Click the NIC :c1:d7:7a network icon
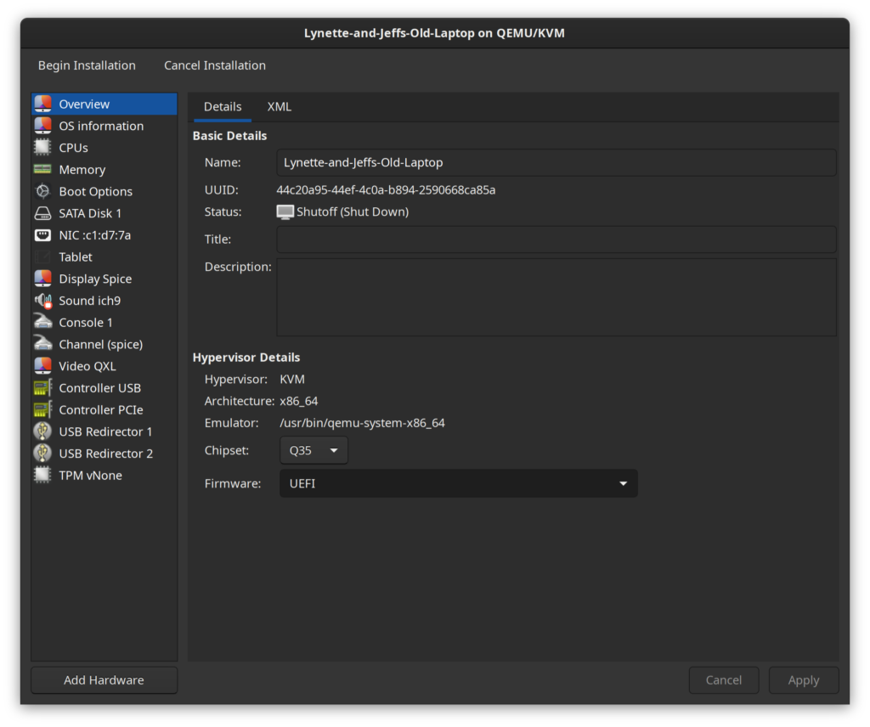The width and height of the screenshot is (870, 727). pyautogui.click(x=42, y=235)
